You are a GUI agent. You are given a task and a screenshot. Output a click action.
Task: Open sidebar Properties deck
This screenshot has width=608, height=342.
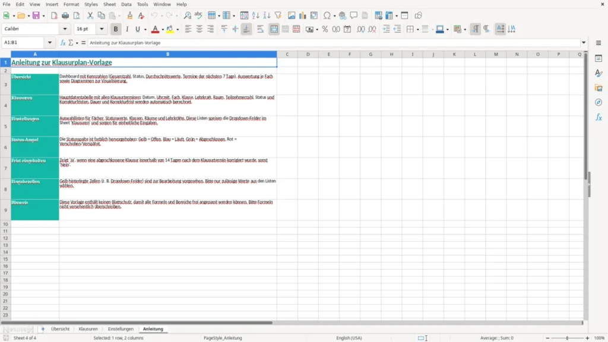tap(598, 58)
